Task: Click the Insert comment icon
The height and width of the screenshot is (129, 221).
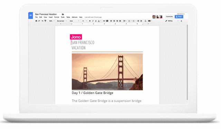Action: click(x=107, y=21)
